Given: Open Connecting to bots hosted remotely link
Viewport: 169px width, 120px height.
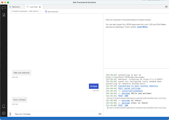Looking at the screenshot, I should 138,86.
